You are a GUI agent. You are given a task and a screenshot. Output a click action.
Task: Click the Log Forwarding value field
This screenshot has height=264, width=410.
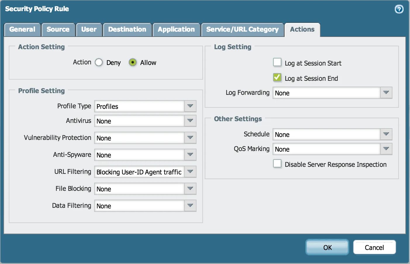point(326,93)
